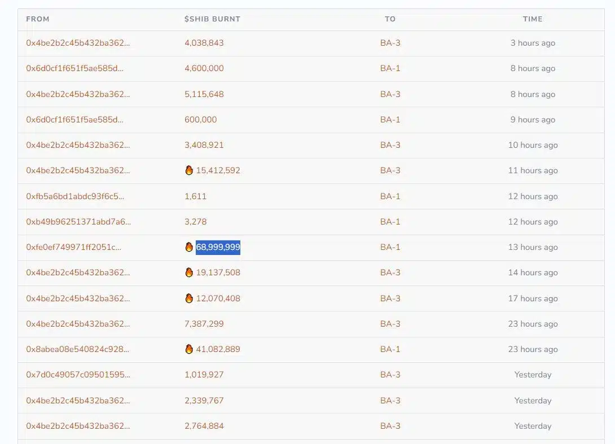Screen dimensions: 615x444
Task: Open sender address for the 4,038,843 burn
Action: (x=78, y=43)
